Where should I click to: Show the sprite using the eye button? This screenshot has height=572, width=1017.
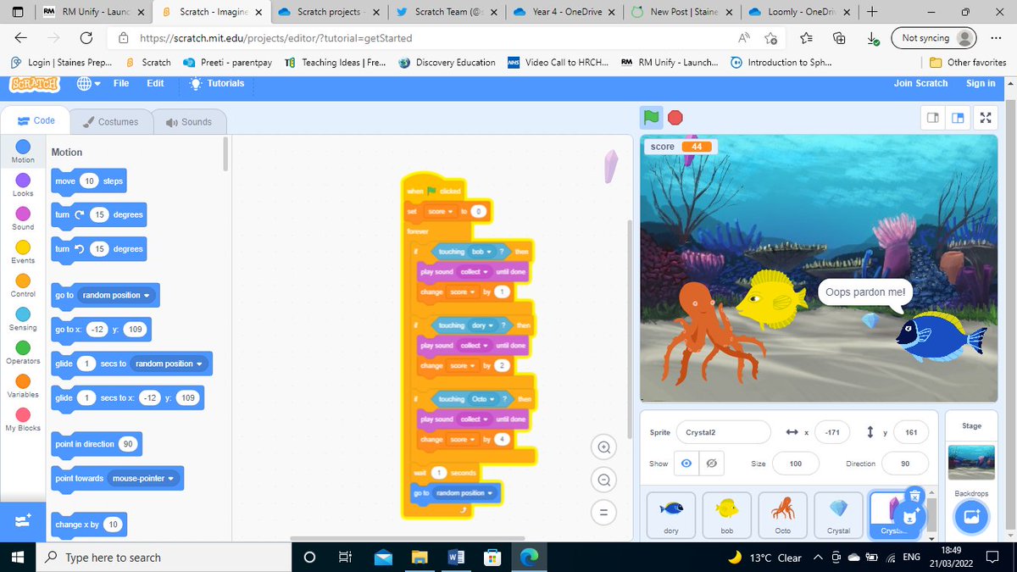[x=686, y=464]
